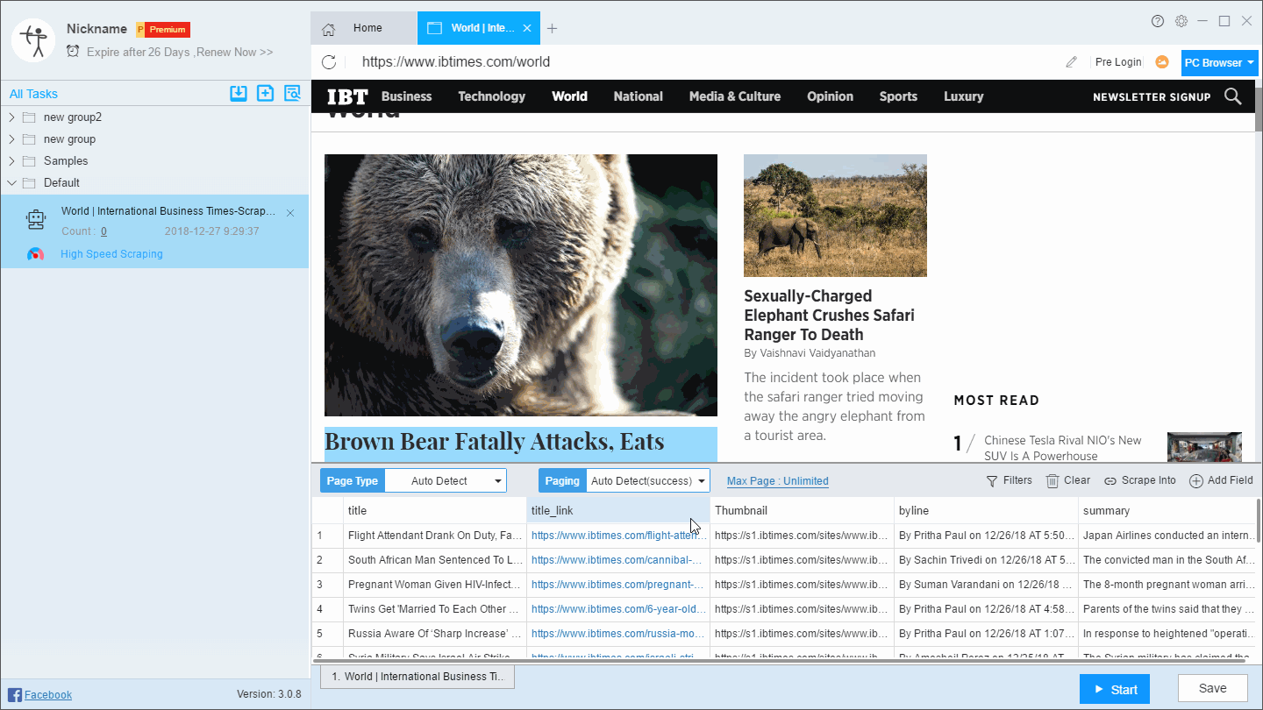The height and width of the screenshot is (710, 1263).
Task: Click the page reload icon
Action: 329,61
